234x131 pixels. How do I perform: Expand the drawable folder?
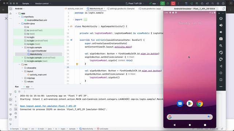(22, 68)
